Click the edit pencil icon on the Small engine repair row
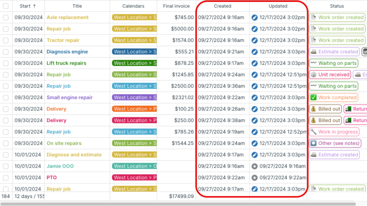The height and width of the screenshot is (206, 367). point(254,98)
